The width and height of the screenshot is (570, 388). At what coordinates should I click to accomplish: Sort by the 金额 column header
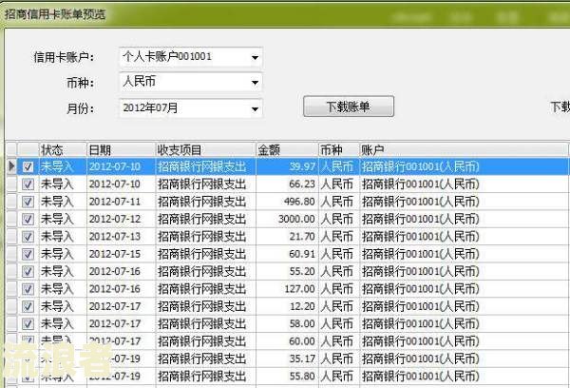[287, 150]
